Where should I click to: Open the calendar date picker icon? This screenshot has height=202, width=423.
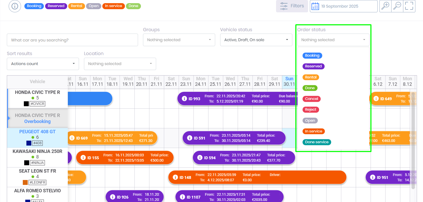315,6
